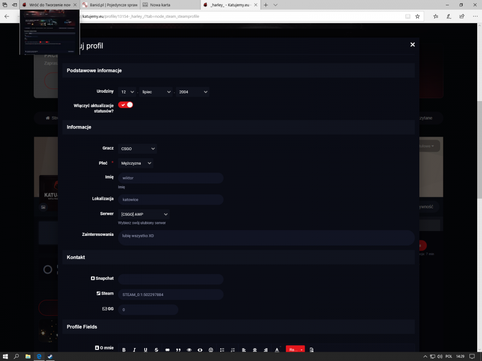The image size is (482, 361).
Task: Close the Wróć do Tworzenie tab
Action: [x=75, y=5]
